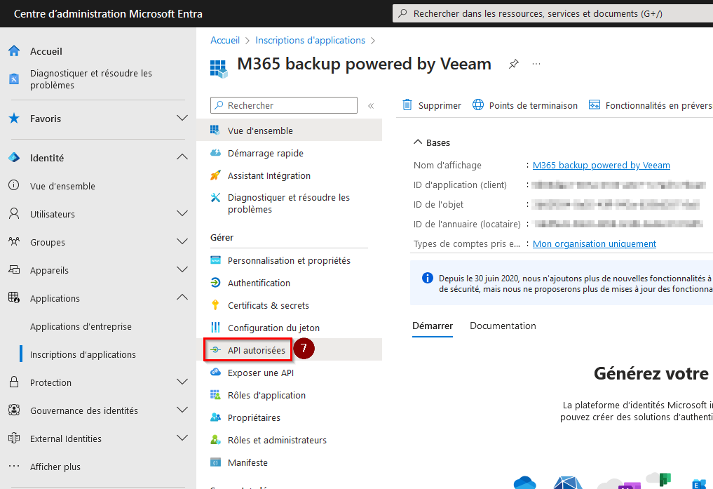Open the Accueil home icon in sidebar

click(14, 51)
